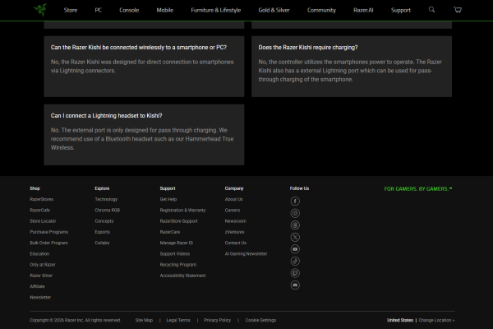Open Razer Silver footer link

(41, 276)
